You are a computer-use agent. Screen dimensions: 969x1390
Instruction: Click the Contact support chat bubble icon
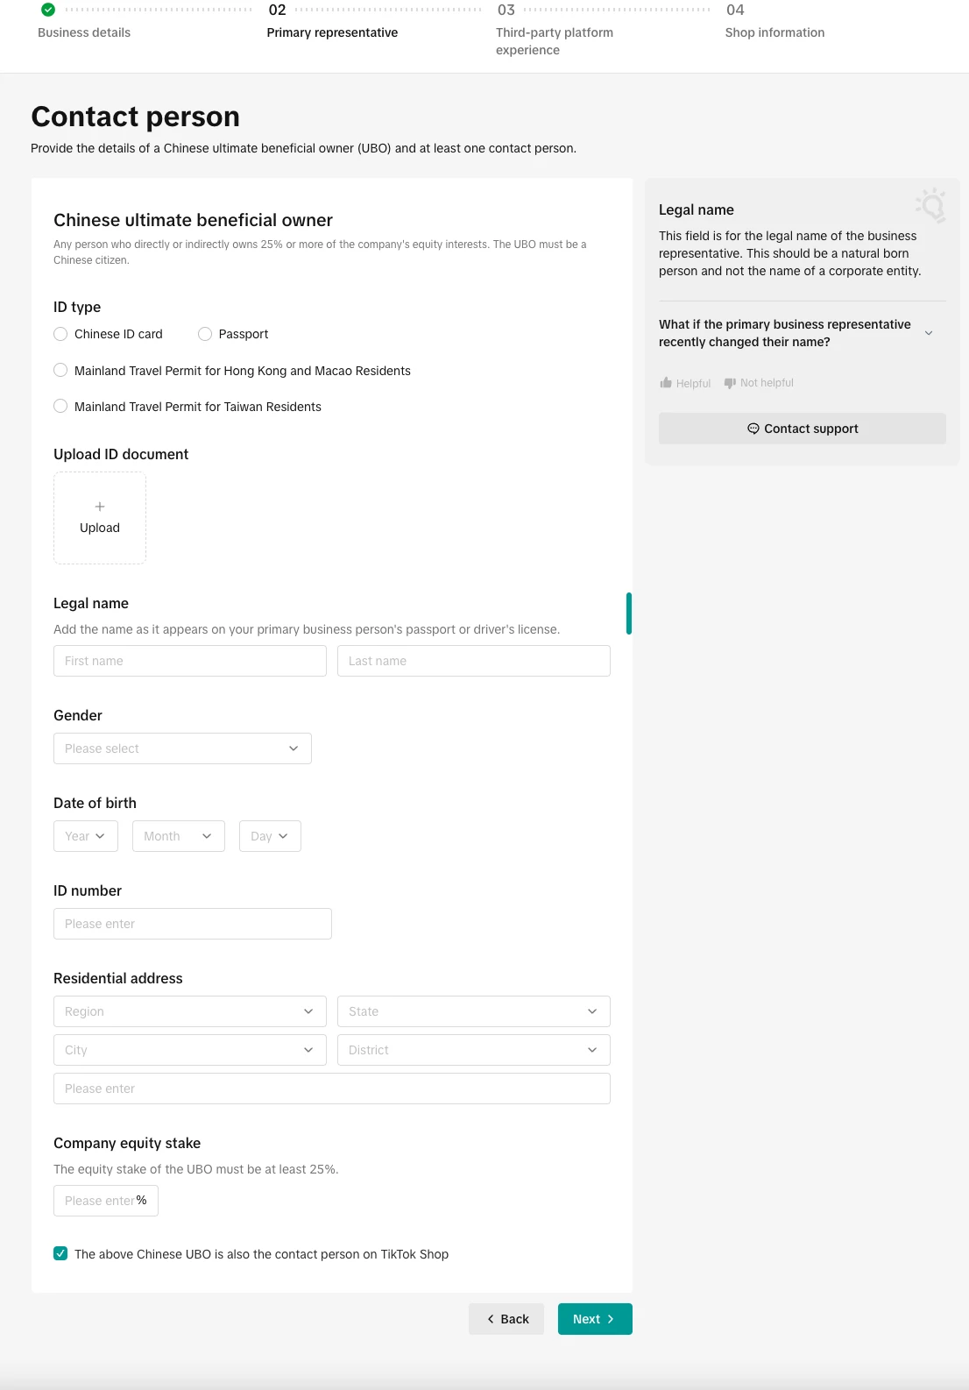(x=753, y=429)
